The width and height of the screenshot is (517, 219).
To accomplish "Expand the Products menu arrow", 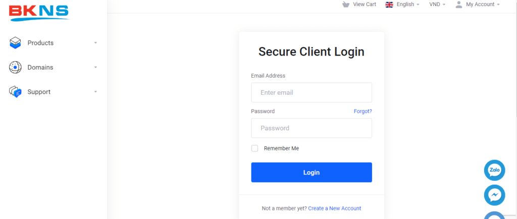I will (x=95, y=43).
